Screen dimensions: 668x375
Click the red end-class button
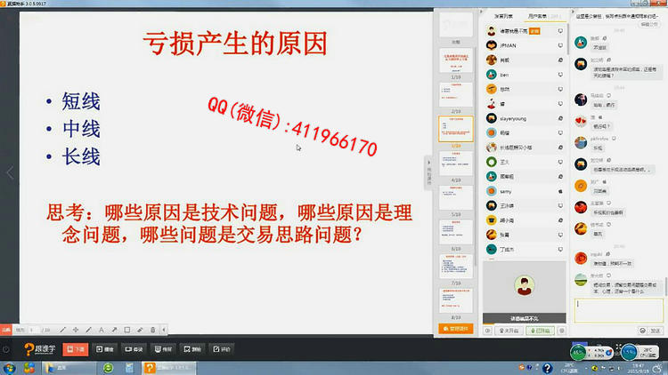pos(76,349)
